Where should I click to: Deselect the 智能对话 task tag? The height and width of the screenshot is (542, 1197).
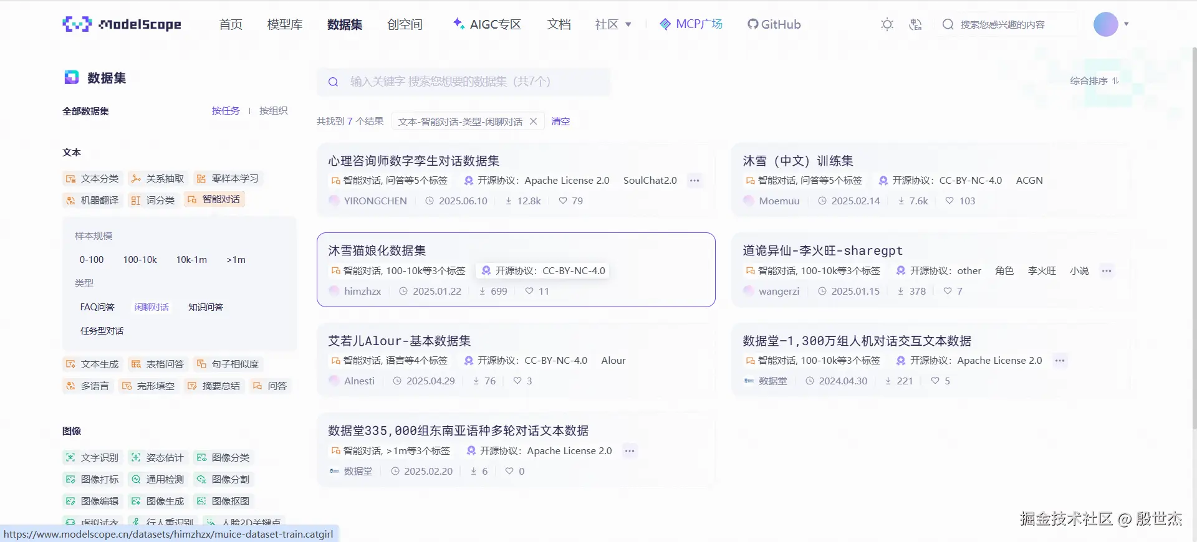coord(214,199)
